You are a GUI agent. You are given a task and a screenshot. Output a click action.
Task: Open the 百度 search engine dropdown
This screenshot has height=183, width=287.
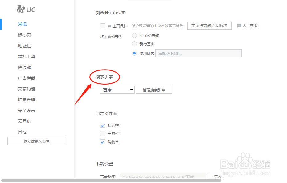click(x=117, y=90)
